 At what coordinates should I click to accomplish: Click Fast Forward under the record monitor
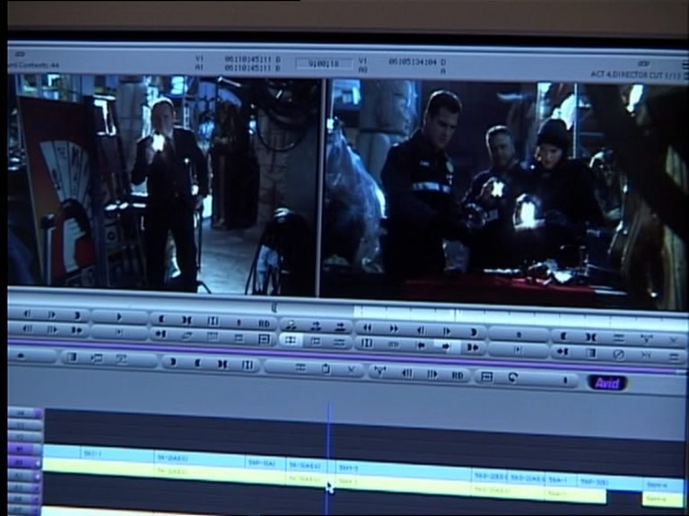394,329
